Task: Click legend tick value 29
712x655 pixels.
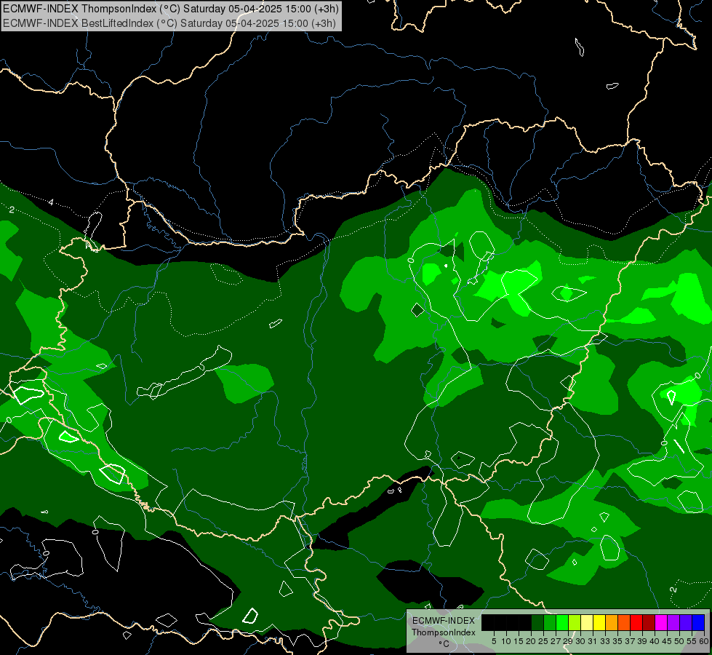Action: point(568,641)
